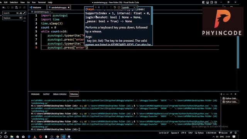
Task: Click Step Out in the debug toolbar
Action: pyautogui.click(x=111, y=7)
